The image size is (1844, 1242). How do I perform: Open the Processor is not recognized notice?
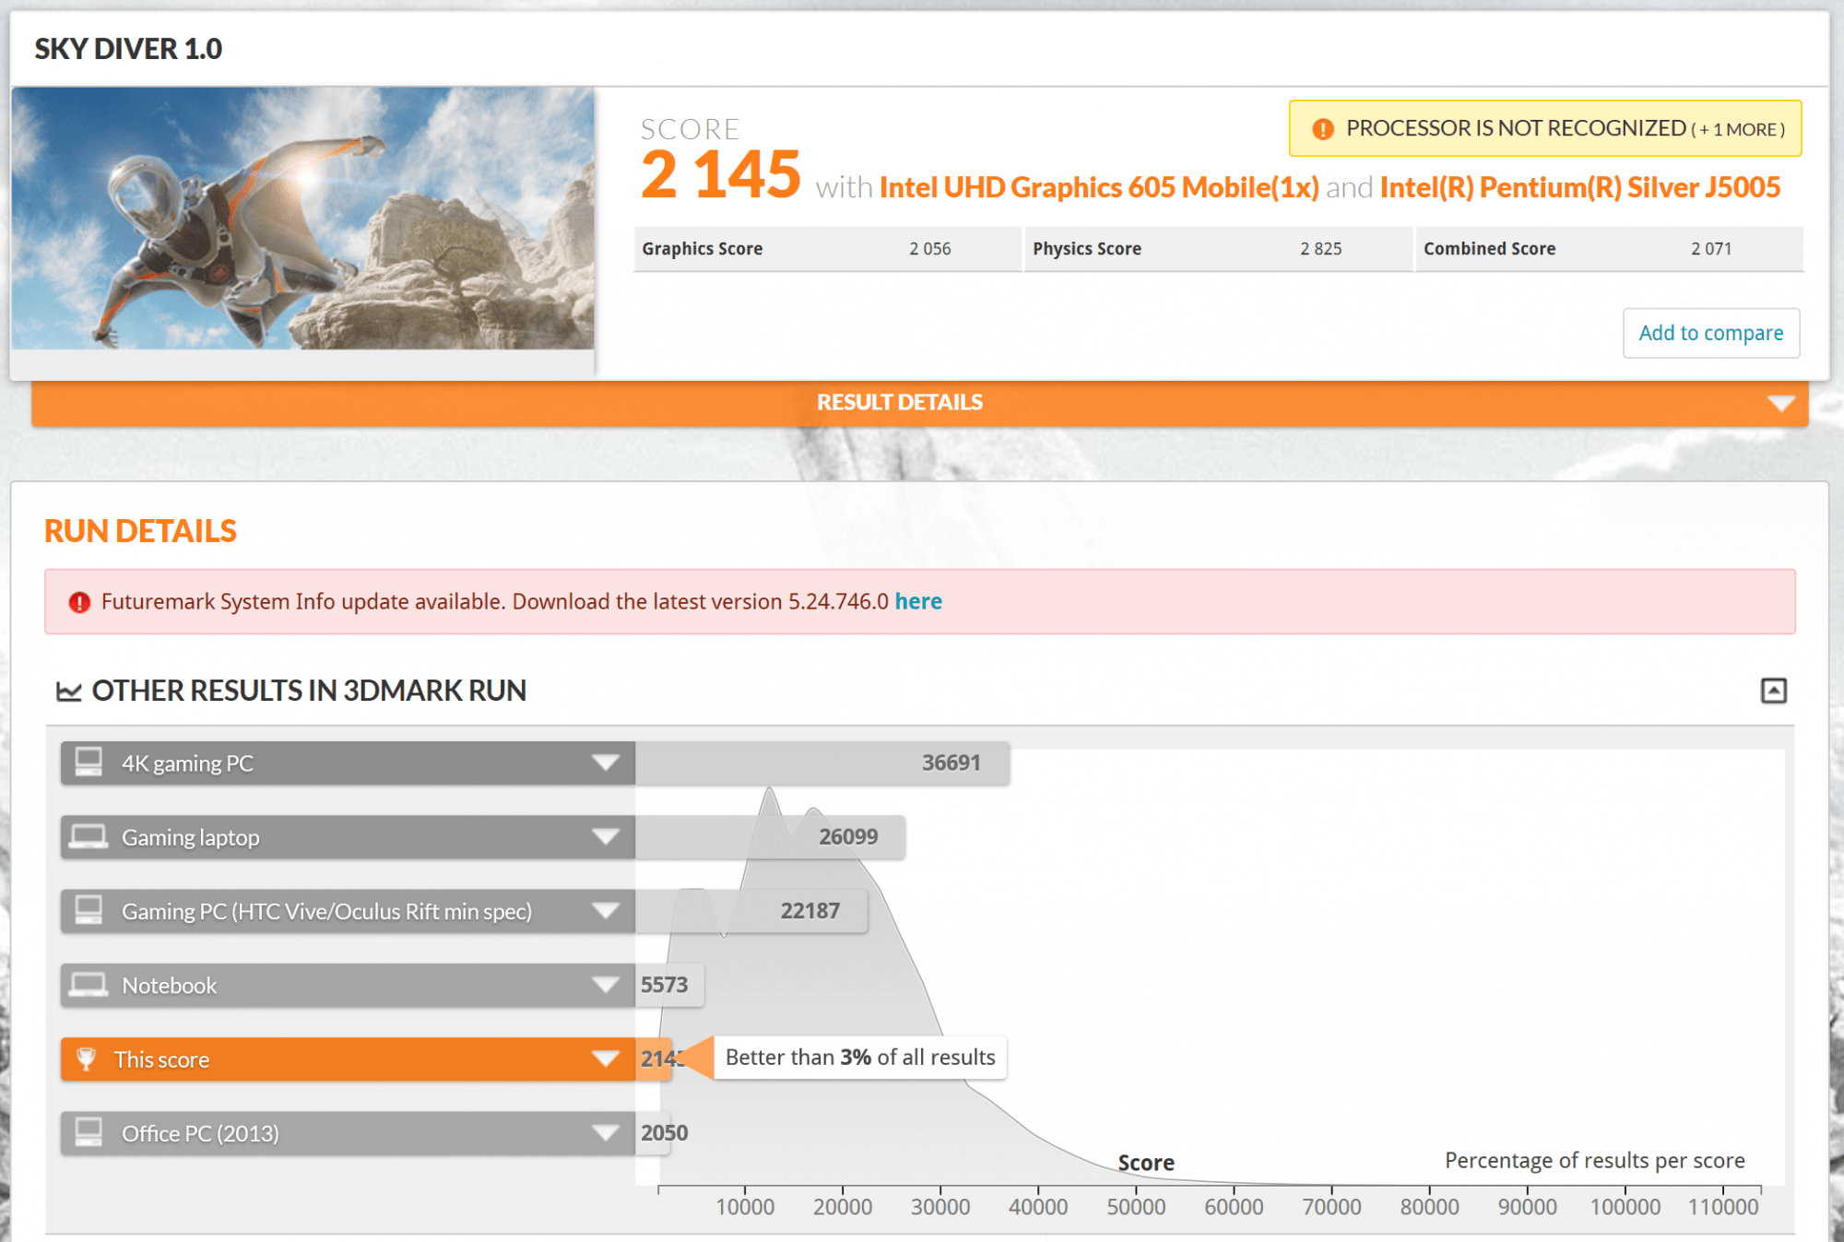point(1545,128)
